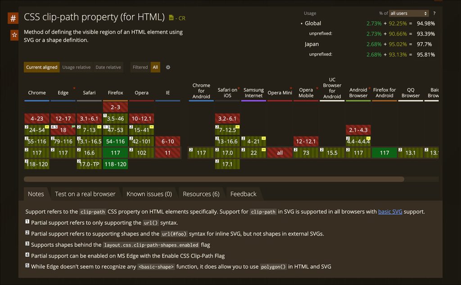Switch to Usage relative view
This screenshot has height=285, width=461.
76,67
